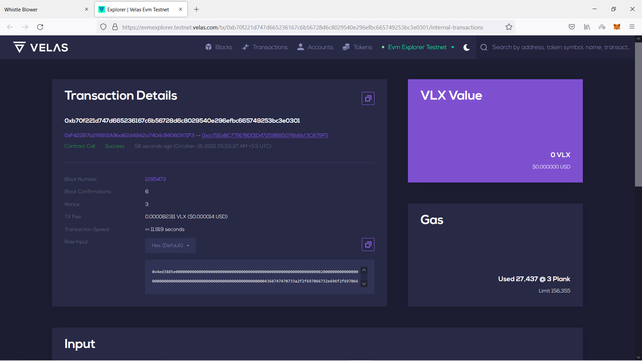Open the Tokens menu item
Screen dimensions: 642x361
point(357,47)
